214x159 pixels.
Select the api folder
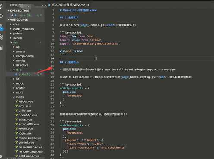18,47
